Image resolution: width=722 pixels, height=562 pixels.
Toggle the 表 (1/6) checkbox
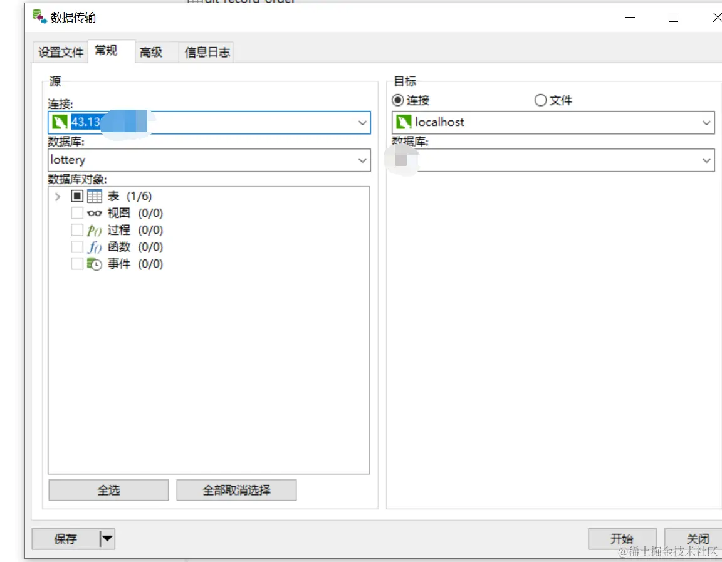[77, 197]
